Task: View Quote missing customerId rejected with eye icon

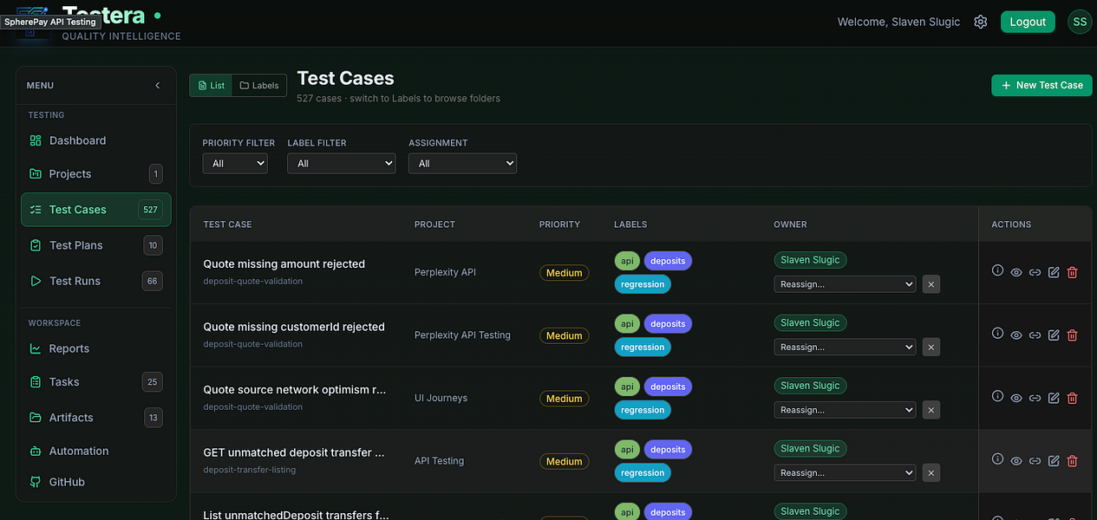Action: [x=1016, y=335]
